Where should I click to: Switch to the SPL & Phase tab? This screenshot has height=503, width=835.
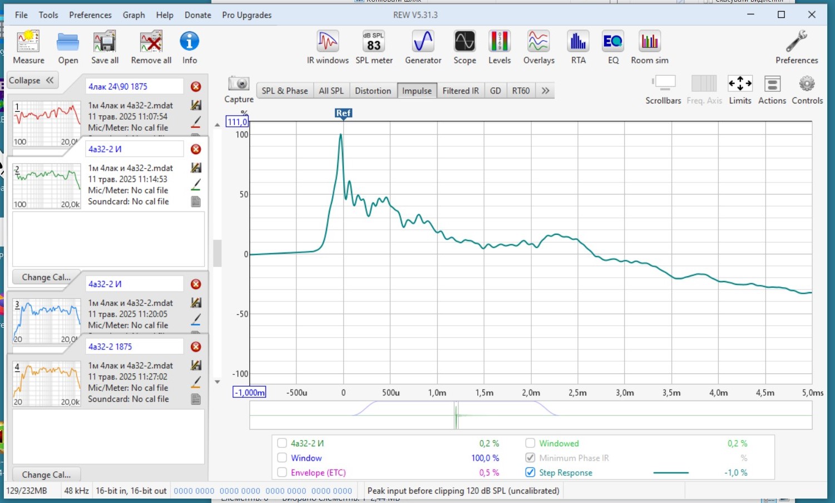tap(284, 91)
